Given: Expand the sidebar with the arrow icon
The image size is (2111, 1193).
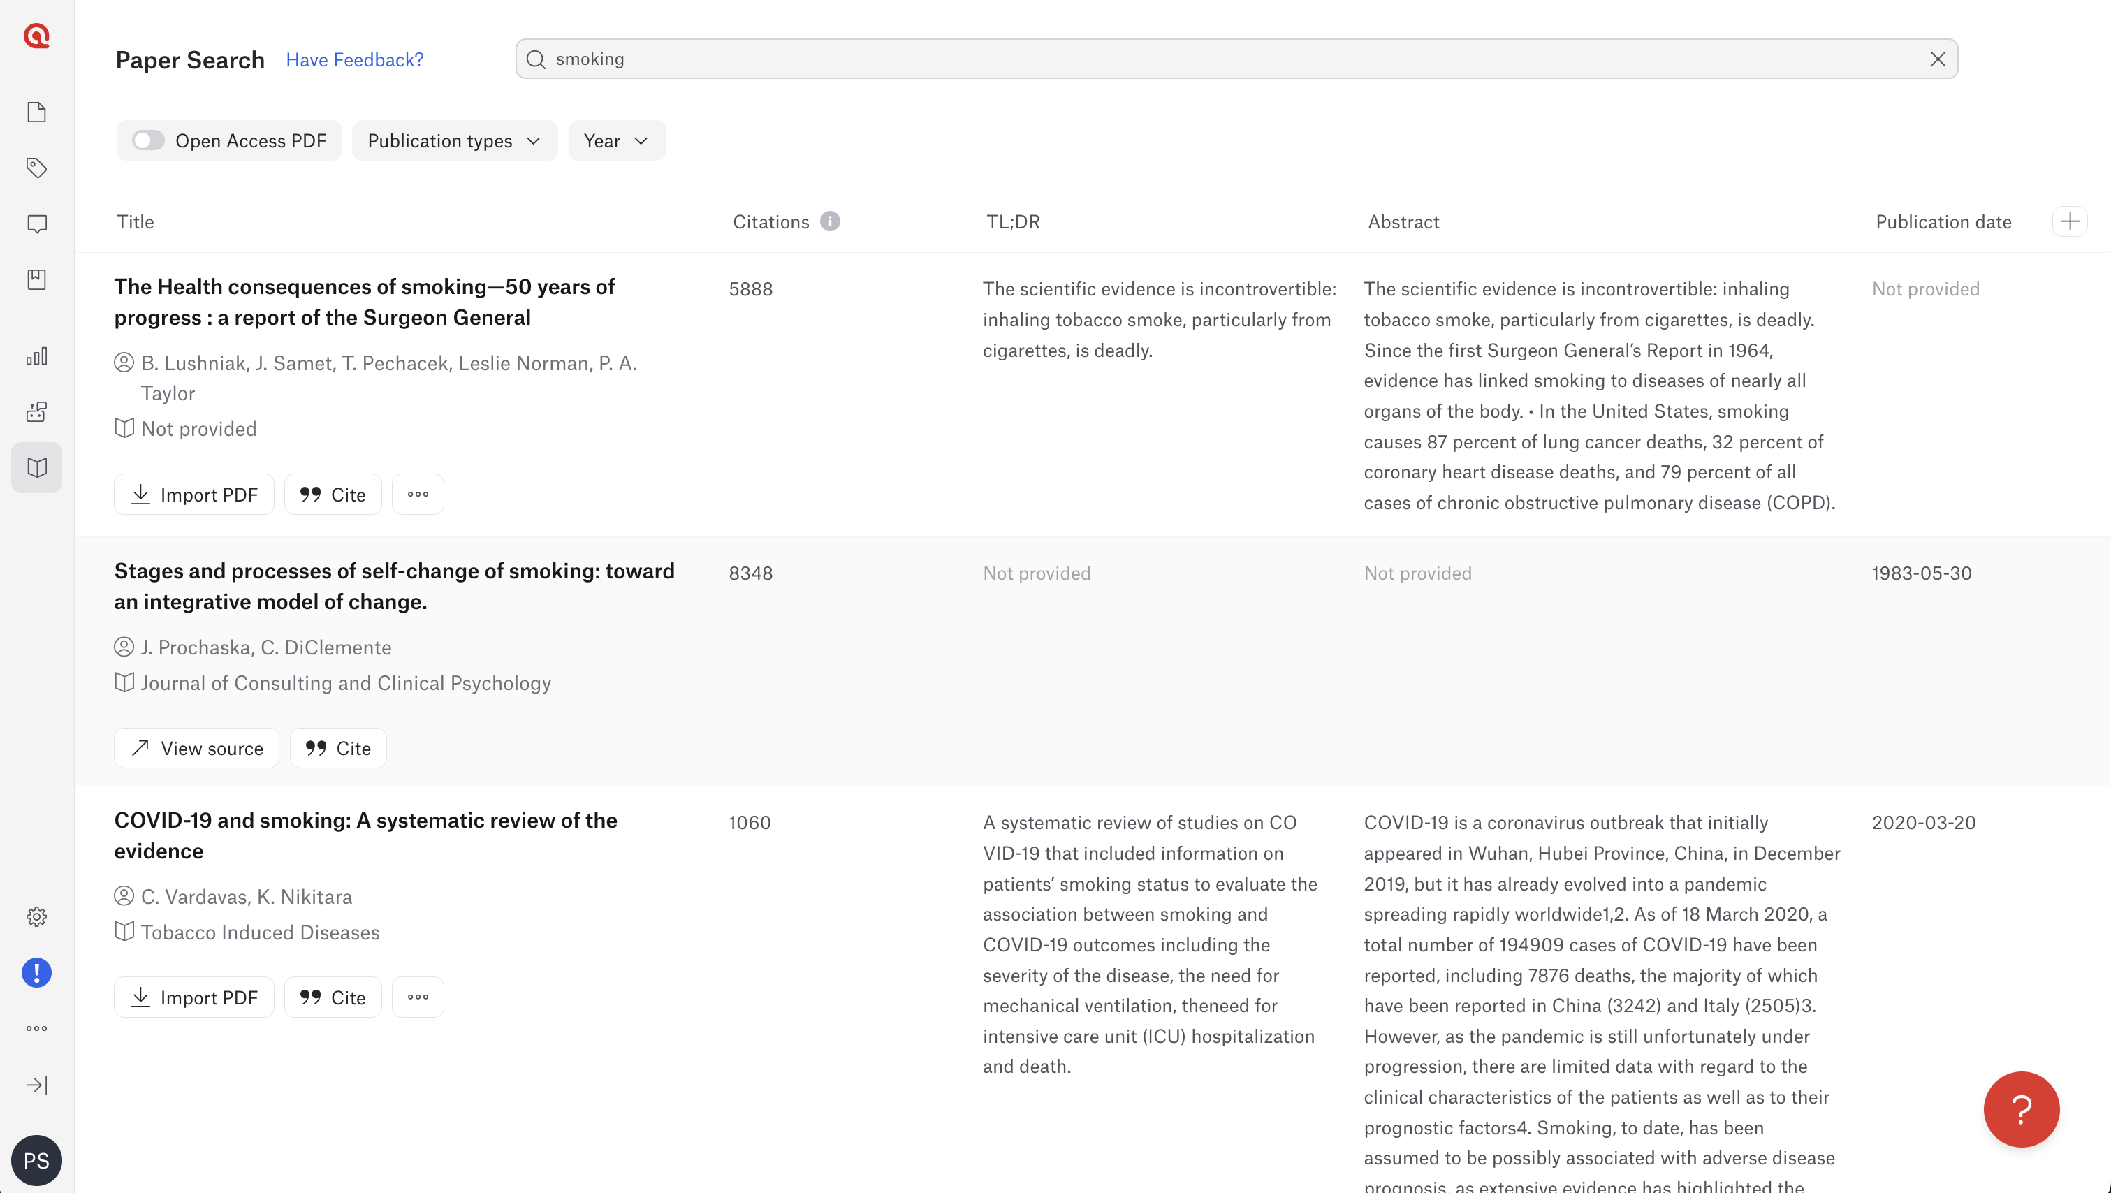Looking at the screenshot, I should tap(37, 1085).
